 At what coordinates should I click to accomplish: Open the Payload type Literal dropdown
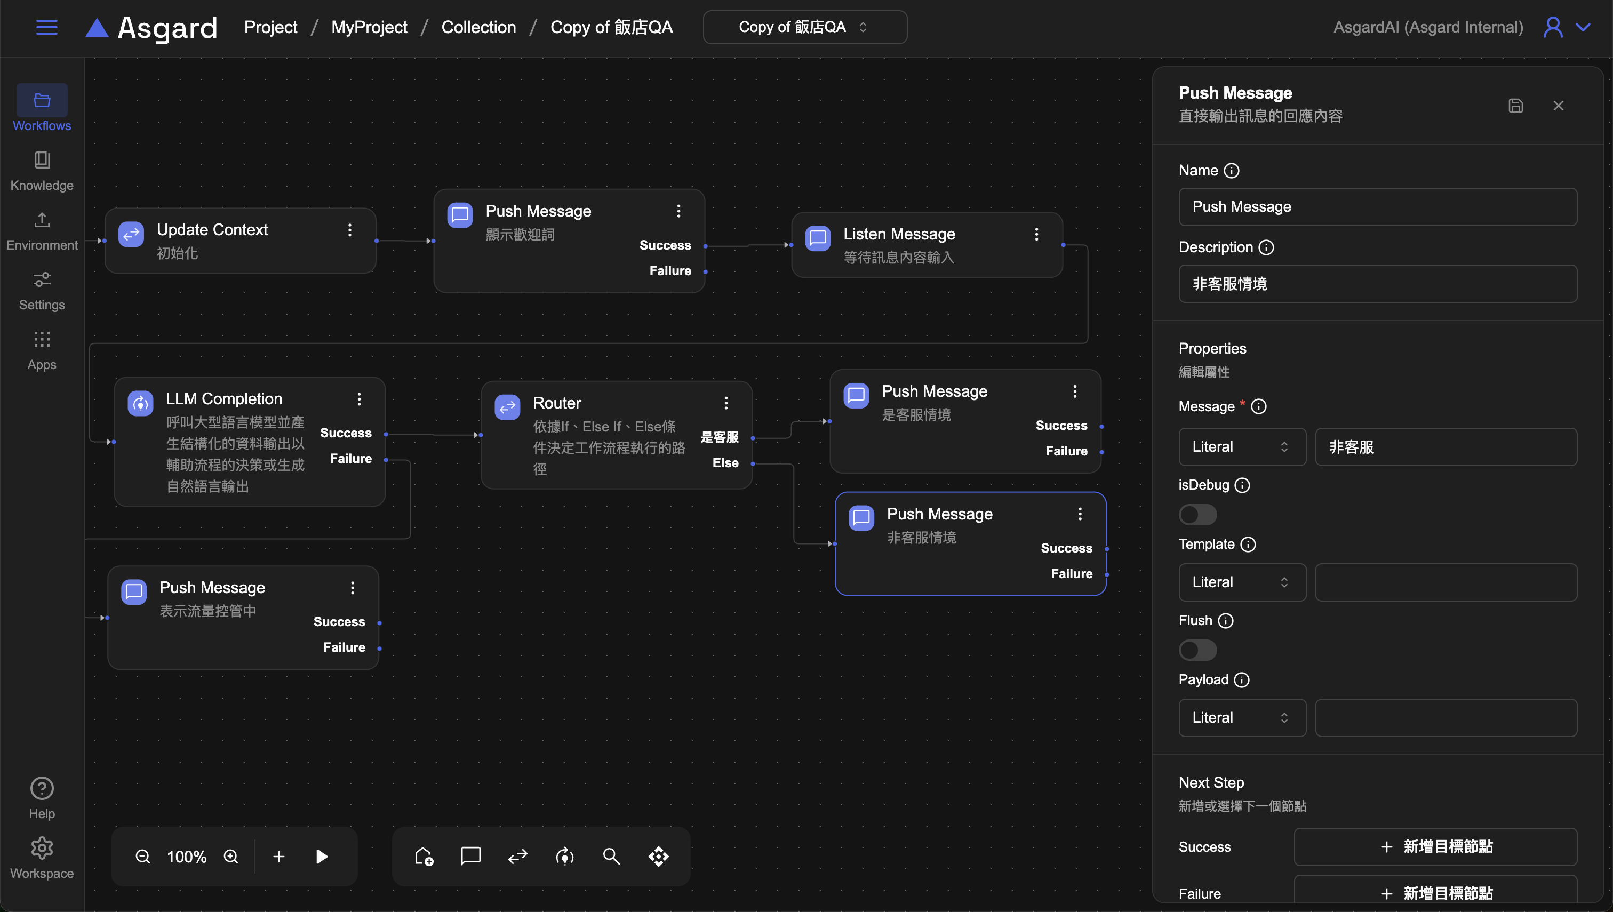coord(1242,717)
